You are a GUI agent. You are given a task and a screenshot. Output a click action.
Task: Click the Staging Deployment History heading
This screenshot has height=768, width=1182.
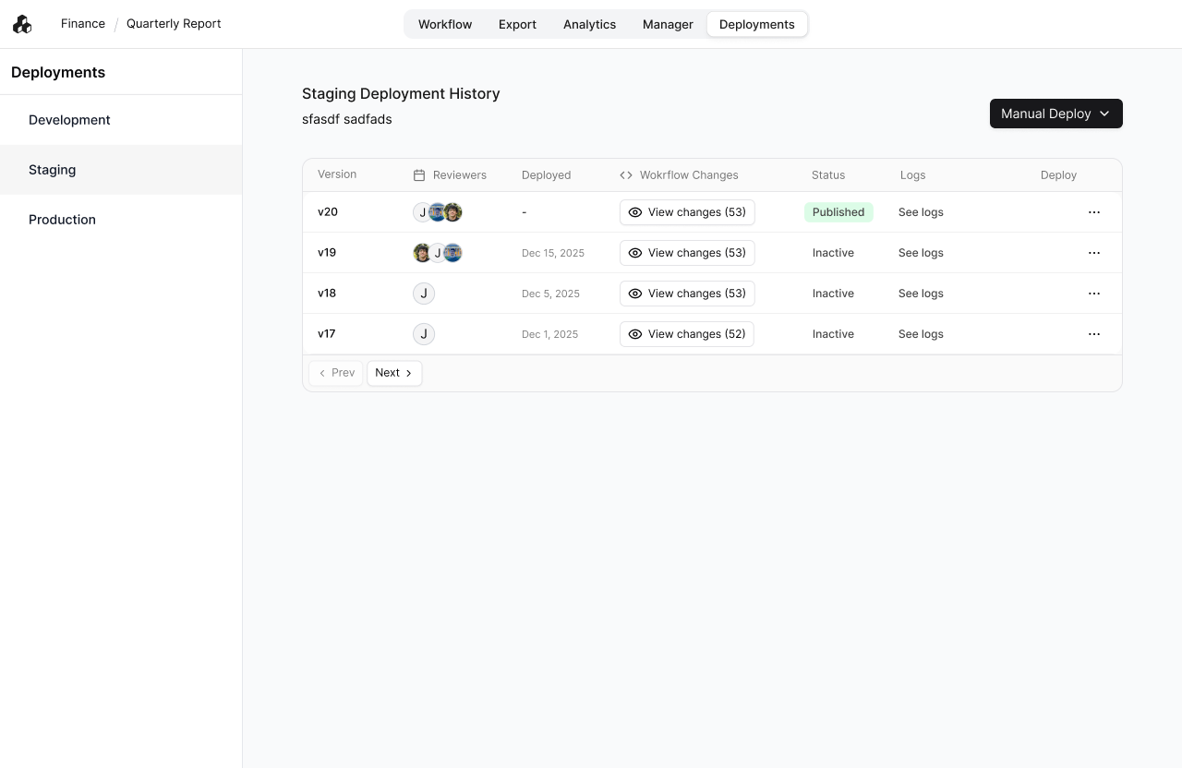[401, 93]
